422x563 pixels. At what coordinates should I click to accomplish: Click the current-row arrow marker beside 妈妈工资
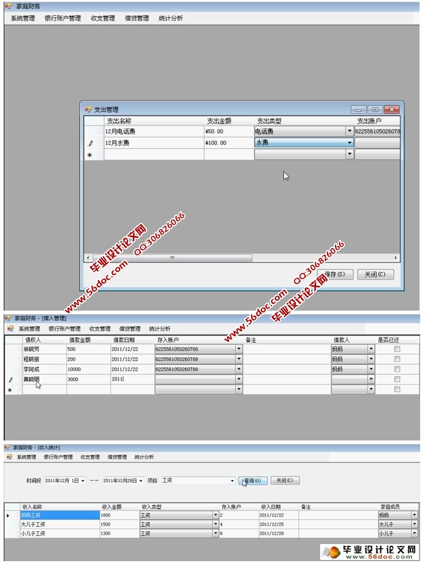click(8, 515)
